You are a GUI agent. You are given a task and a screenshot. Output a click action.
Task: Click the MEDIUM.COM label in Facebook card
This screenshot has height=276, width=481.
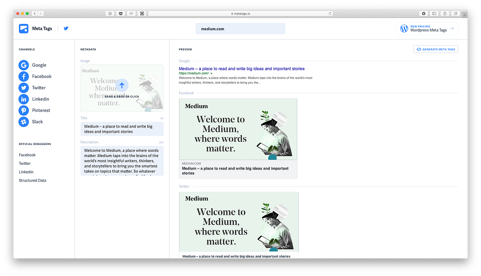point(192,164)
